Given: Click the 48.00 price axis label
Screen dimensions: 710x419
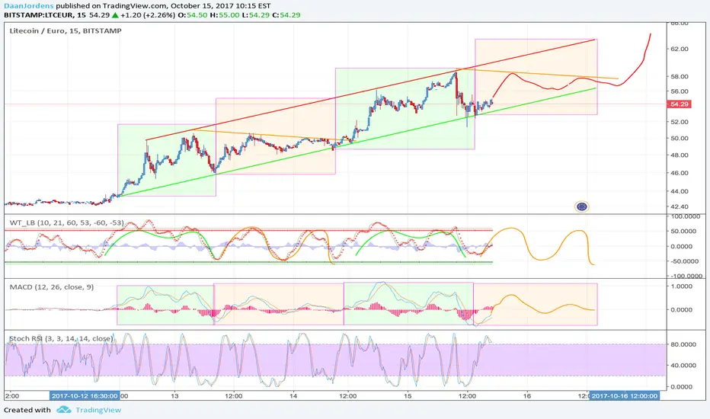Looking at the screenshot, I should pos(680,155).
